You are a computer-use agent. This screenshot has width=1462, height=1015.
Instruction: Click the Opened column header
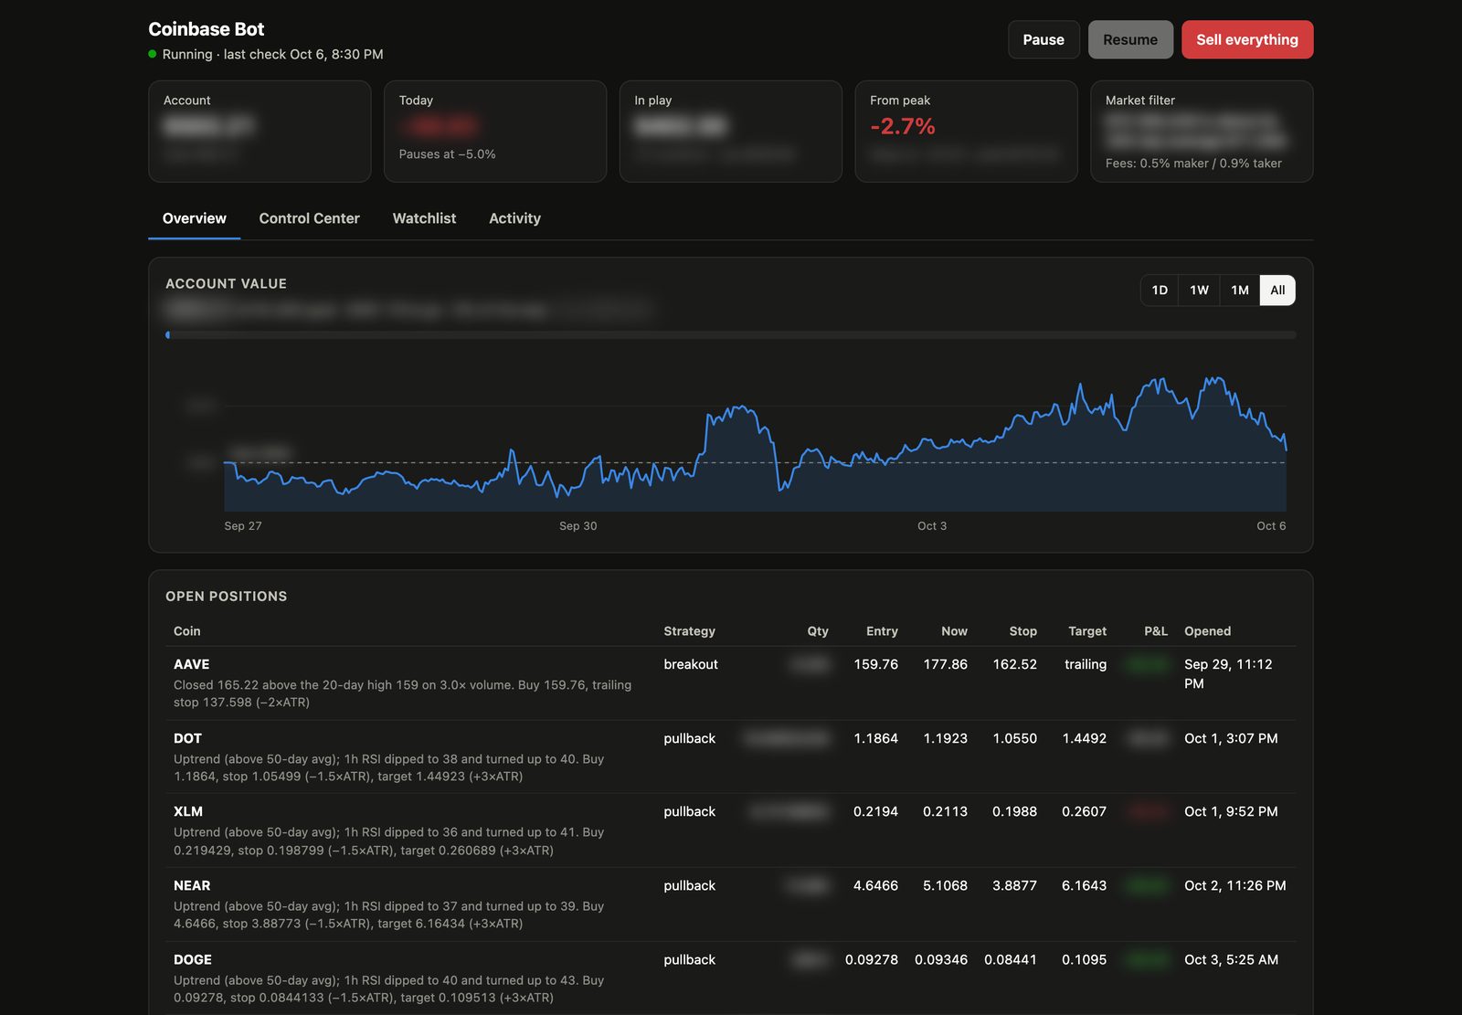pyautogui.click(x=1207, y=631)
